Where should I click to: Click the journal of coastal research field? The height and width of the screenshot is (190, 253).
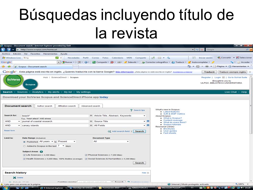click(x=55, y=121)
